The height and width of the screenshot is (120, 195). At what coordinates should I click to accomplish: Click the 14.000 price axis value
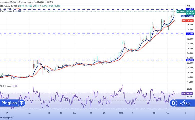[190, 82]
